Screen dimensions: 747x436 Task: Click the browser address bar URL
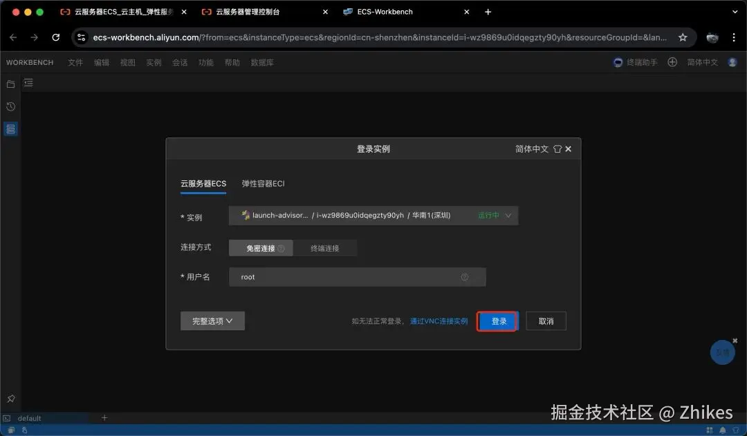[x=380, y=37]
